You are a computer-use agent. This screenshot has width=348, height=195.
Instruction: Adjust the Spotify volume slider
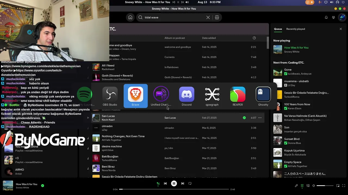point(325,186)
